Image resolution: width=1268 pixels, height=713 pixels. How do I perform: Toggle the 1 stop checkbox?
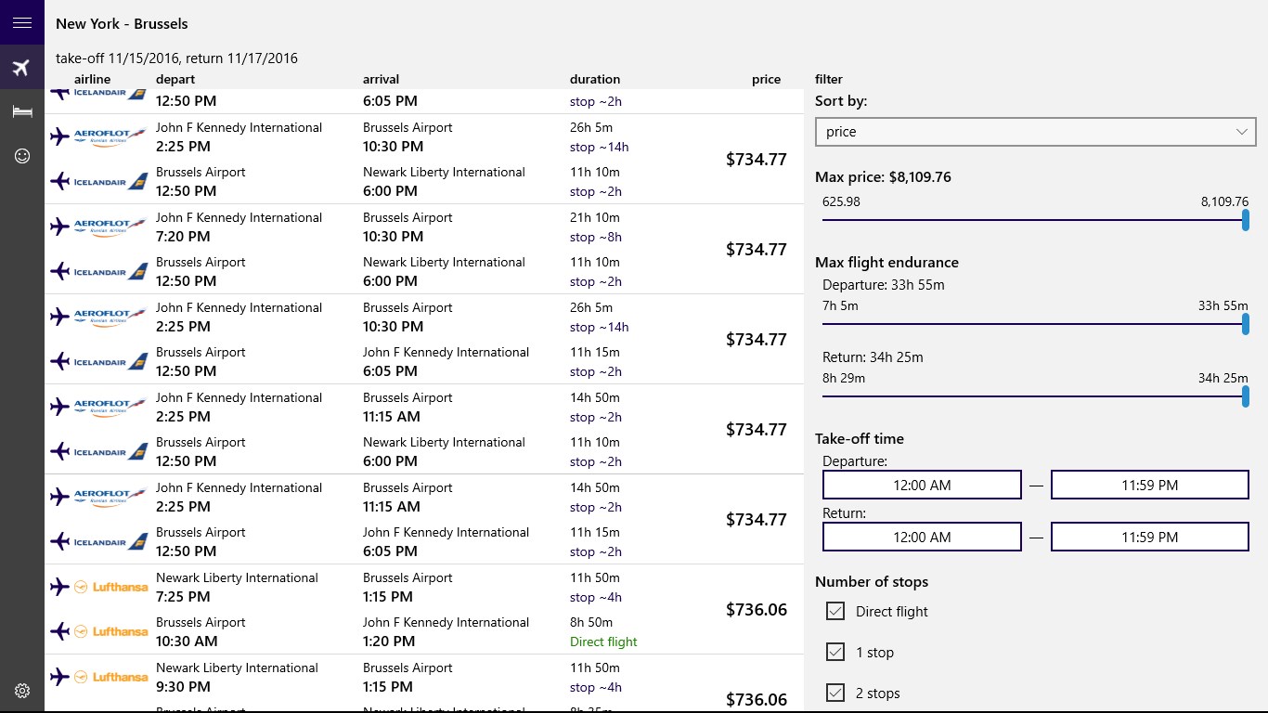coord(835,652)
